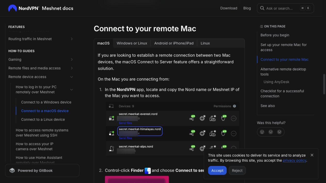This screenshot has width=326, height=183.
Task: Click share icon in meerkat-everest row
Action: pyautogui.click(x=192, y=118)
